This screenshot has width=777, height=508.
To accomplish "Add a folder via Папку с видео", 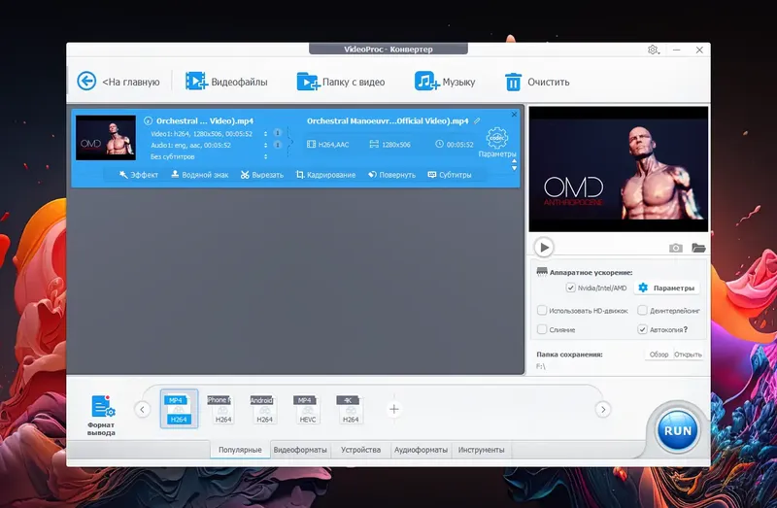I will 341,82.
